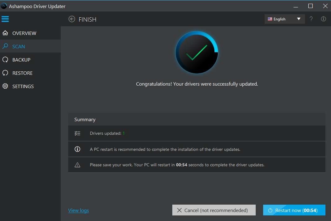Open the help question mark icon
The height and width of the screenshot is (221, 331).
[x=311, y=19]
